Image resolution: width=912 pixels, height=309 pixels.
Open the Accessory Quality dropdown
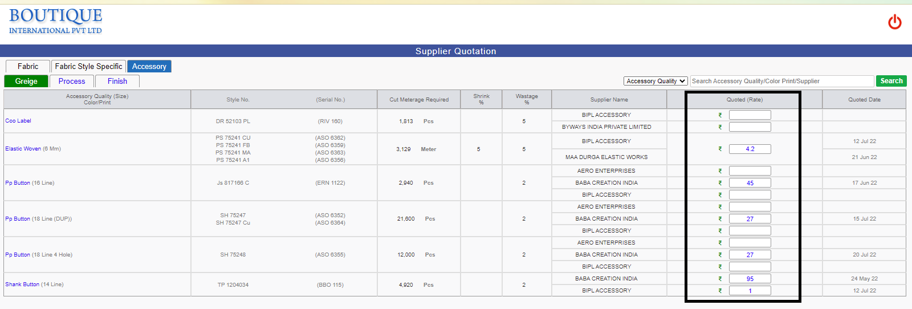click(655, 81)
